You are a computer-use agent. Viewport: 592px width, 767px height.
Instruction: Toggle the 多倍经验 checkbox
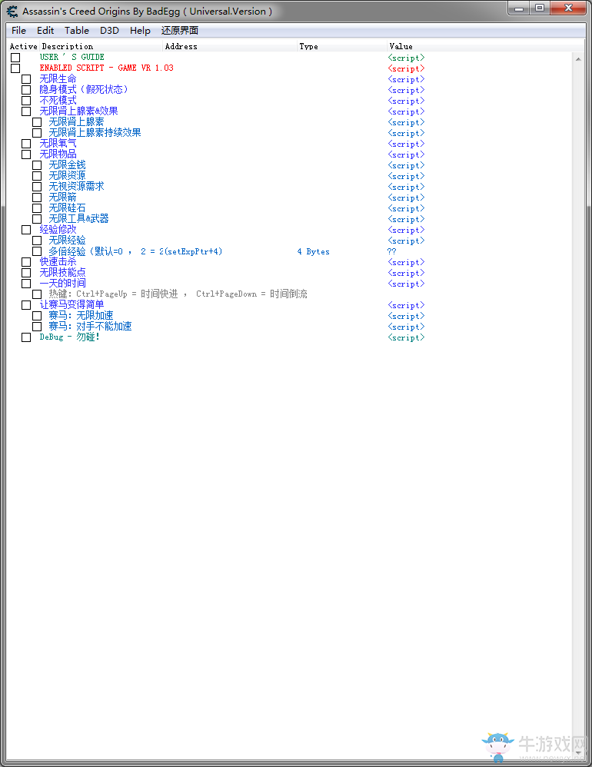(x=37, y=251)
